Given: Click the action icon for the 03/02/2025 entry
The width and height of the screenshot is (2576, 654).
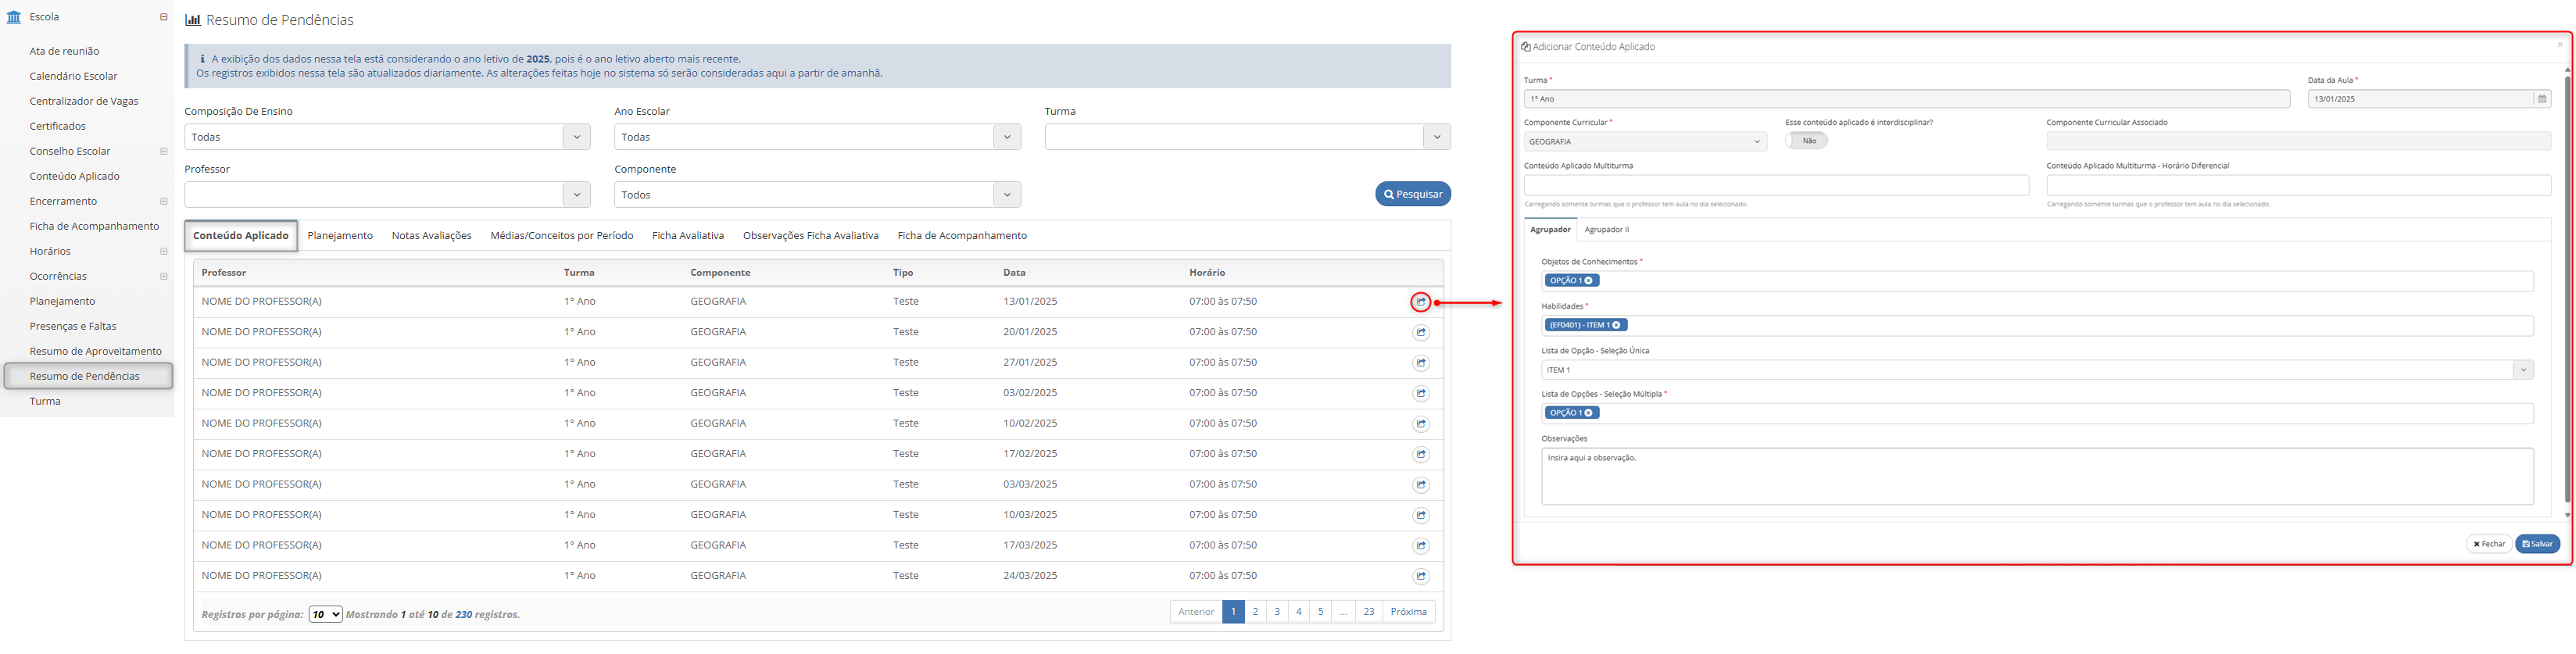Looking at the screenshot, I should coord(1420,394).
